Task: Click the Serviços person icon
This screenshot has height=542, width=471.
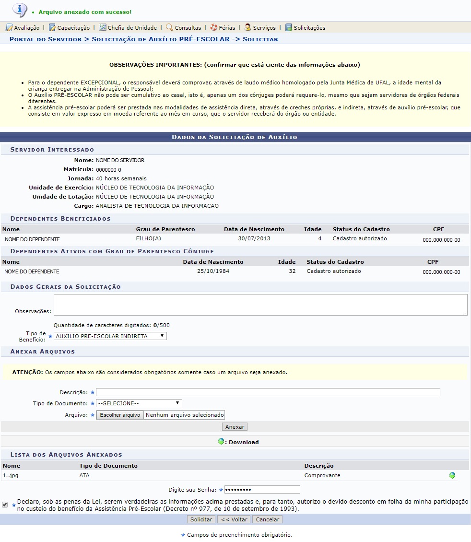Action: (247, 28)
